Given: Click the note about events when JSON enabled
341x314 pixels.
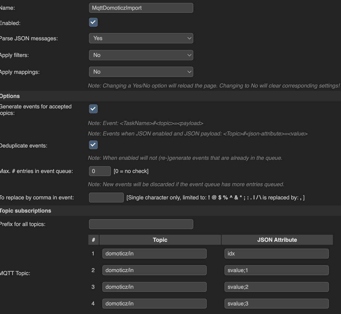Looking at the screenshot, I should pos(198,134).
